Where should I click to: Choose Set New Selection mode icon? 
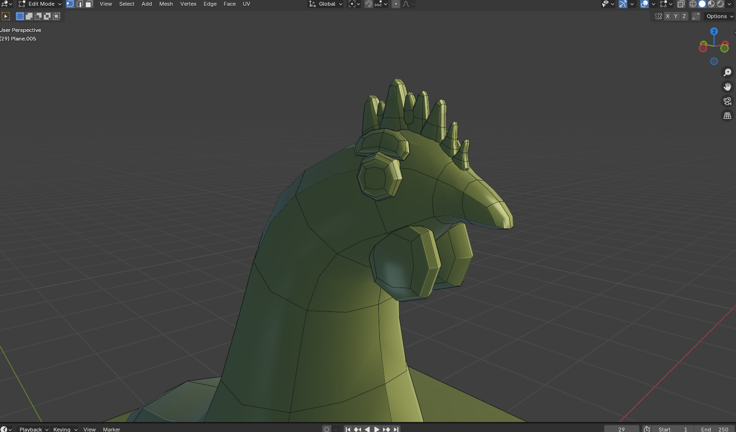pos(20,16)
